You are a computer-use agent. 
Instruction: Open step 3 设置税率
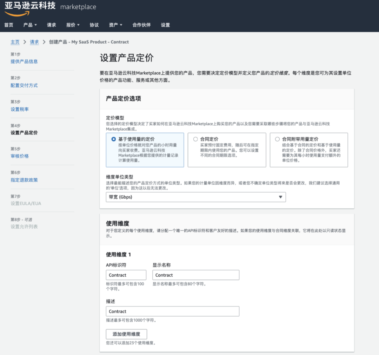20,109
